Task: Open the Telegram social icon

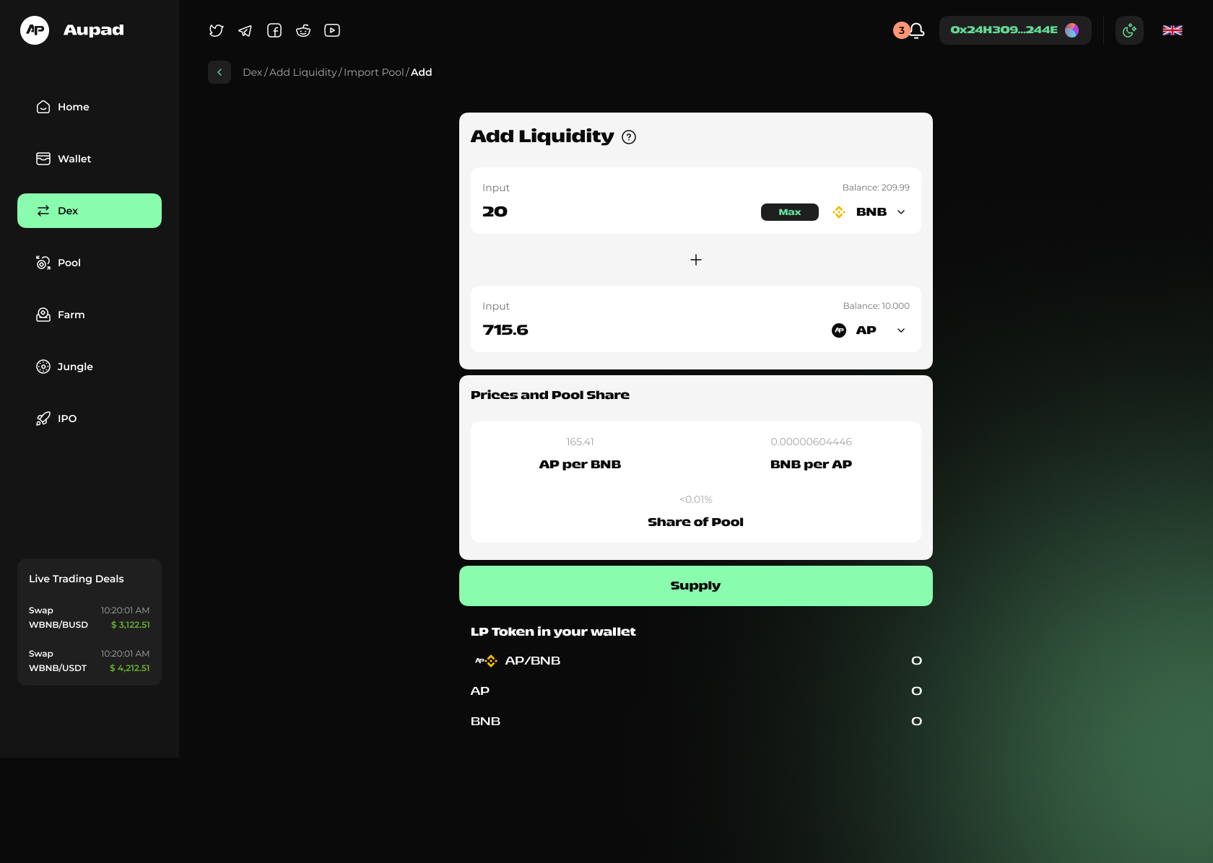Action: [x=245, y=30]
